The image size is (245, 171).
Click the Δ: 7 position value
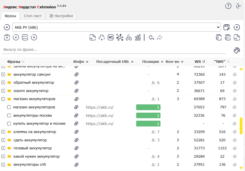coord(155,132)
